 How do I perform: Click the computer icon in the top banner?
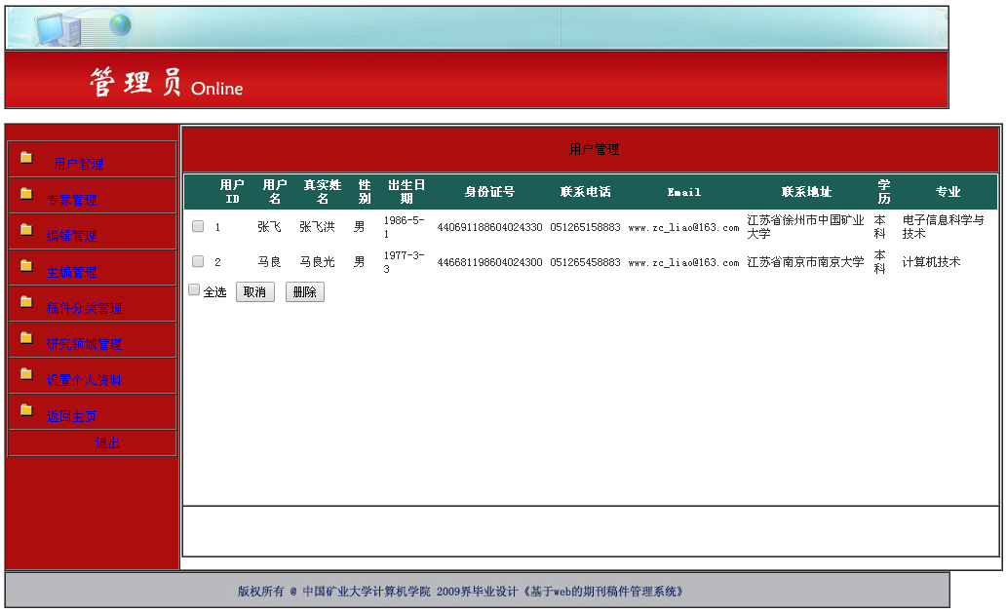[58, 29]
